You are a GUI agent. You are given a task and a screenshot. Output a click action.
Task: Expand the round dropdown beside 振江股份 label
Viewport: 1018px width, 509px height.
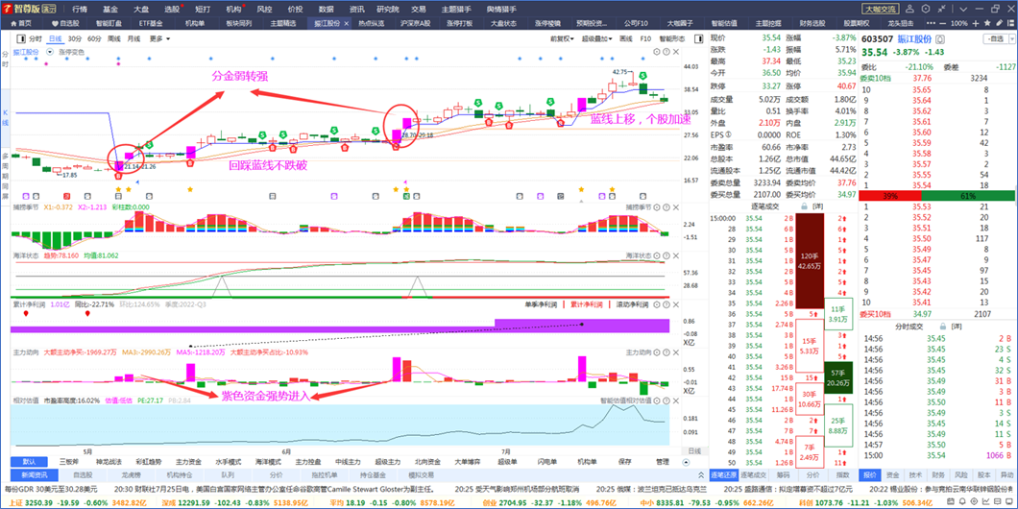point(50,51)
